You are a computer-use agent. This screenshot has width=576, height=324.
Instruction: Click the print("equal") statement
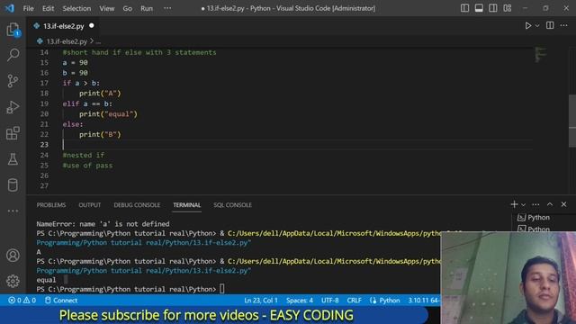108,114
